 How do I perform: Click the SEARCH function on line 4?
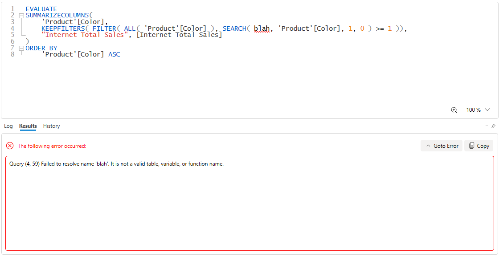pyautogui.click(x=234, y=28)
